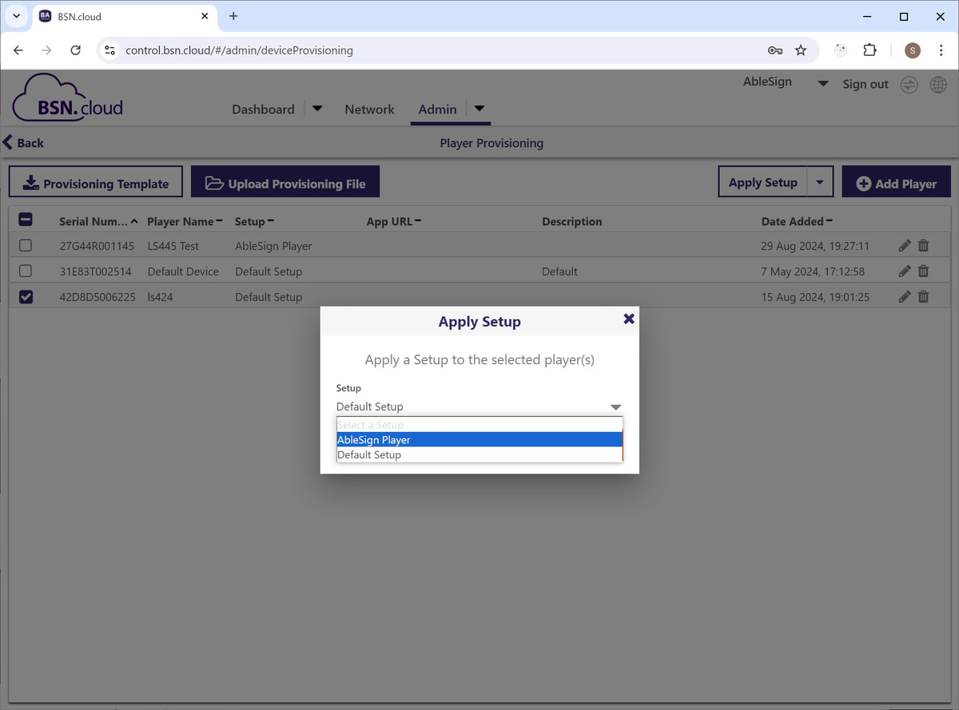Select the checkbox for serial 27G44R001145
This screenshot has height=710, width=959.
[26, 245]
